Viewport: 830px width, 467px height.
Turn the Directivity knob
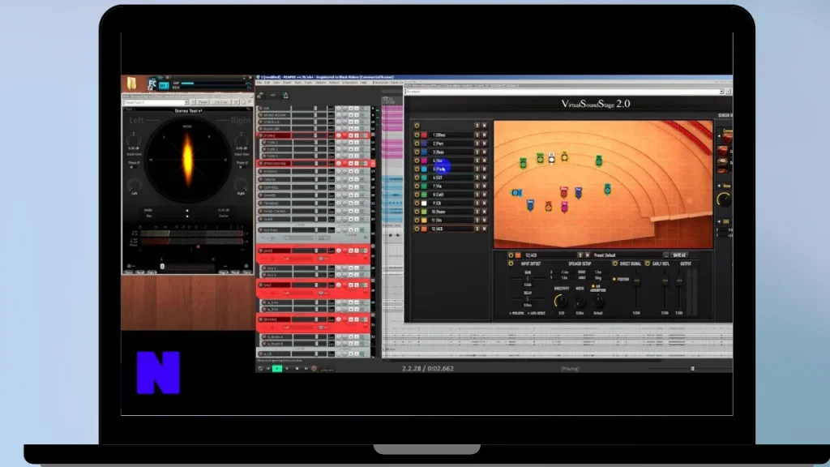[x=560, y=302]
